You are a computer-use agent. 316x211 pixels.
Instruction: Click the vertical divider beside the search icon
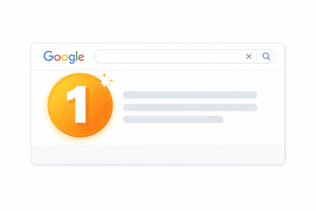pos(256,56)
